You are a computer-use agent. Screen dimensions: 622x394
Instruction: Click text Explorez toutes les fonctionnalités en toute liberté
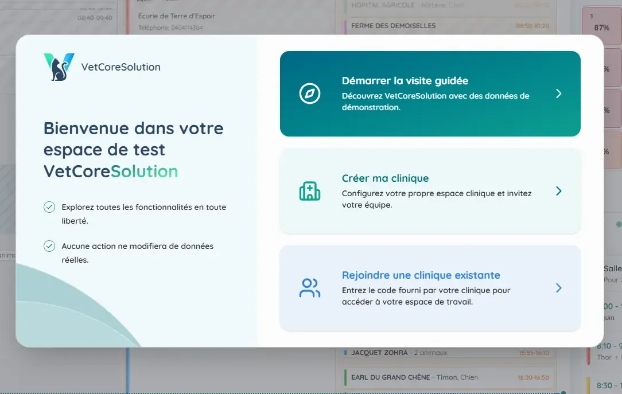click(143, 214)
